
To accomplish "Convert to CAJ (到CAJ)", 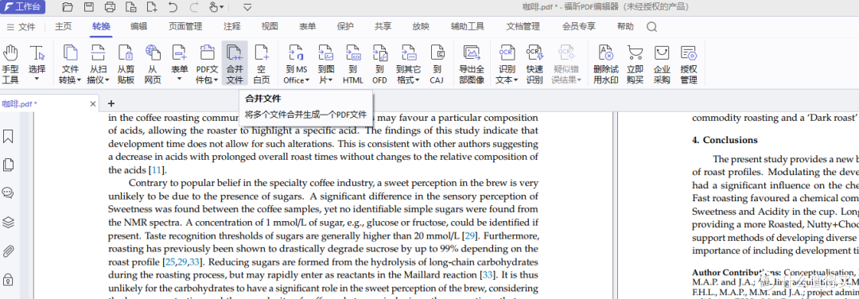I will (x=437, y=64).
